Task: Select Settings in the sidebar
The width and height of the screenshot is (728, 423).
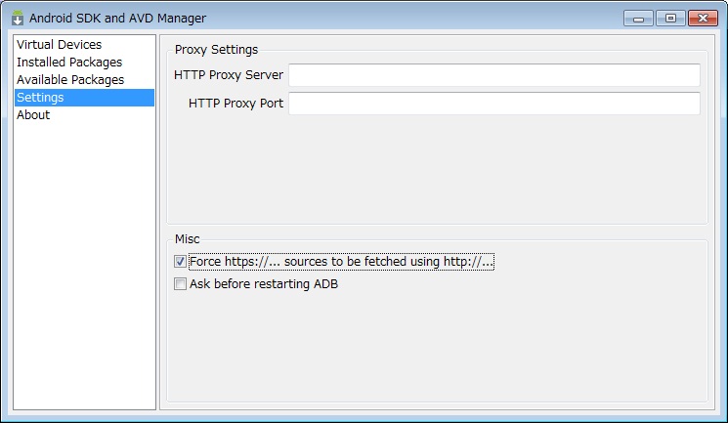Action: click(84, 98)
